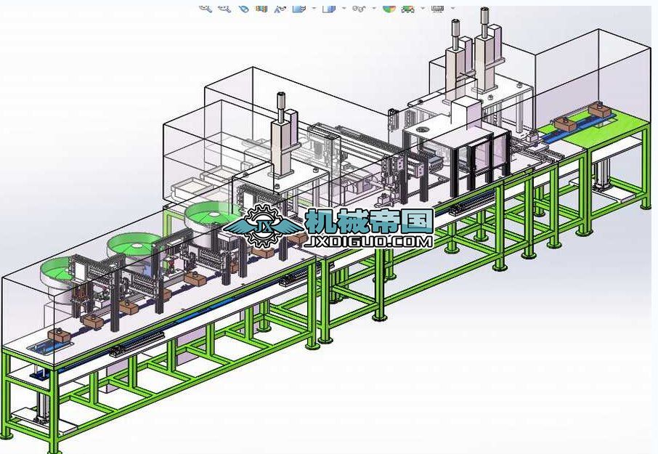Click the Display Style icon
Image resolution: width=658 pixels, height=454 pixels.
(328, 7)
